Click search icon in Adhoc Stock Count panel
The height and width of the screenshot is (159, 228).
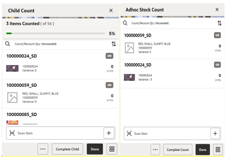tap(125, 23)
